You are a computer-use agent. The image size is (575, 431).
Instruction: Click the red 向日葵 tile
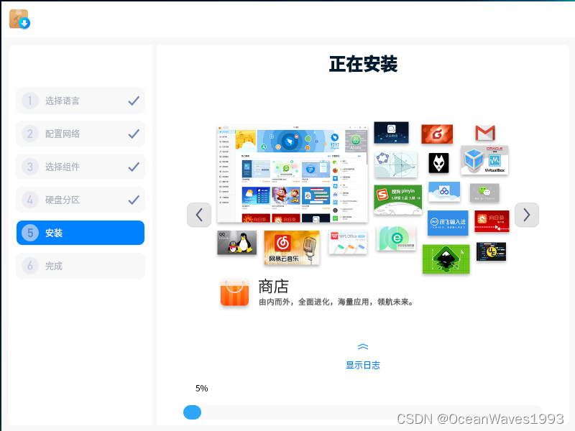(492, 221)
